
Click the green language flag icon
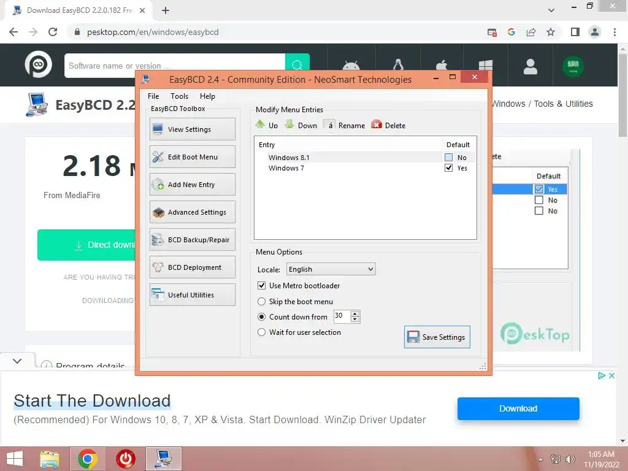(573, 66)
